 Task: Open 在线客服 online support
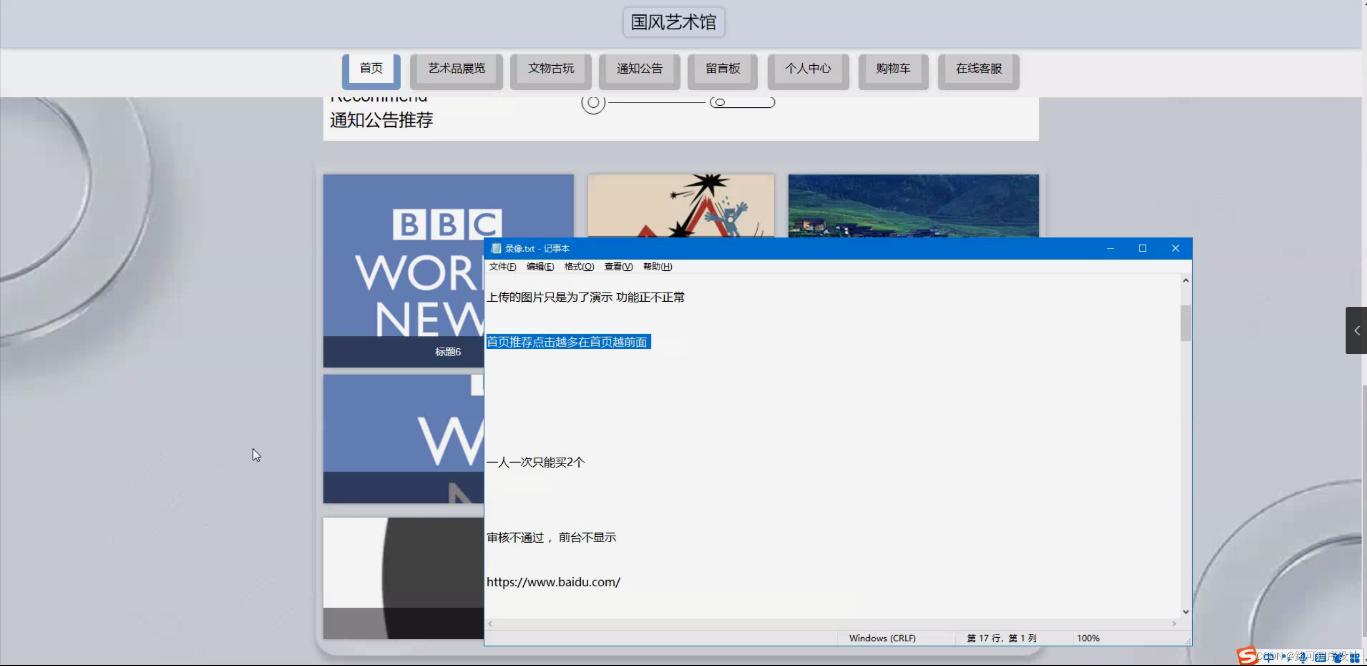[978, 69]
